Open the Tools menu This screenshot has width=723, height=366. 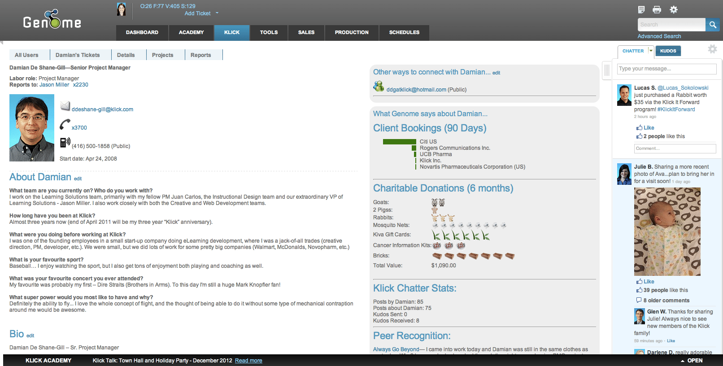[x=269, y=32]
